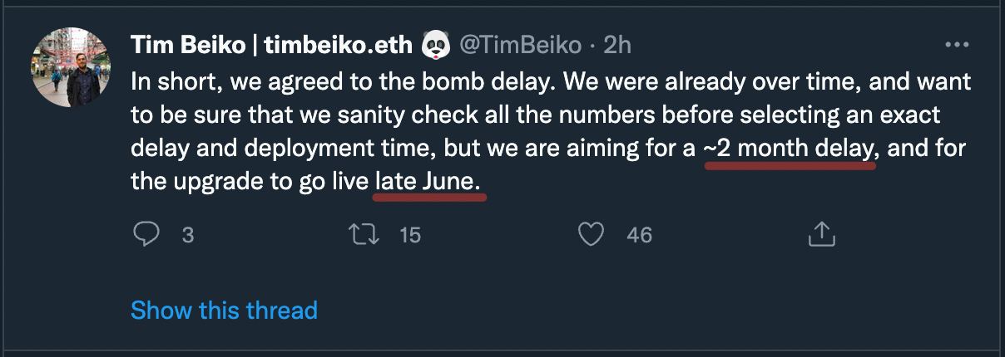The width and height of the screenshot is (1005, 357).
Task: Click the retweet count 15
Action: tap(410, 235)
